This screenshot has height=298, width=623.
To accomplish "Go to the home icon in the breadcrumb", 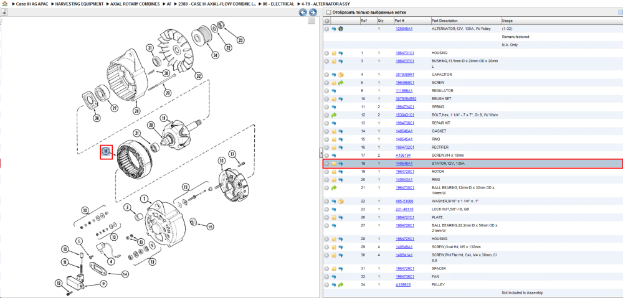I will coord(5,4).
